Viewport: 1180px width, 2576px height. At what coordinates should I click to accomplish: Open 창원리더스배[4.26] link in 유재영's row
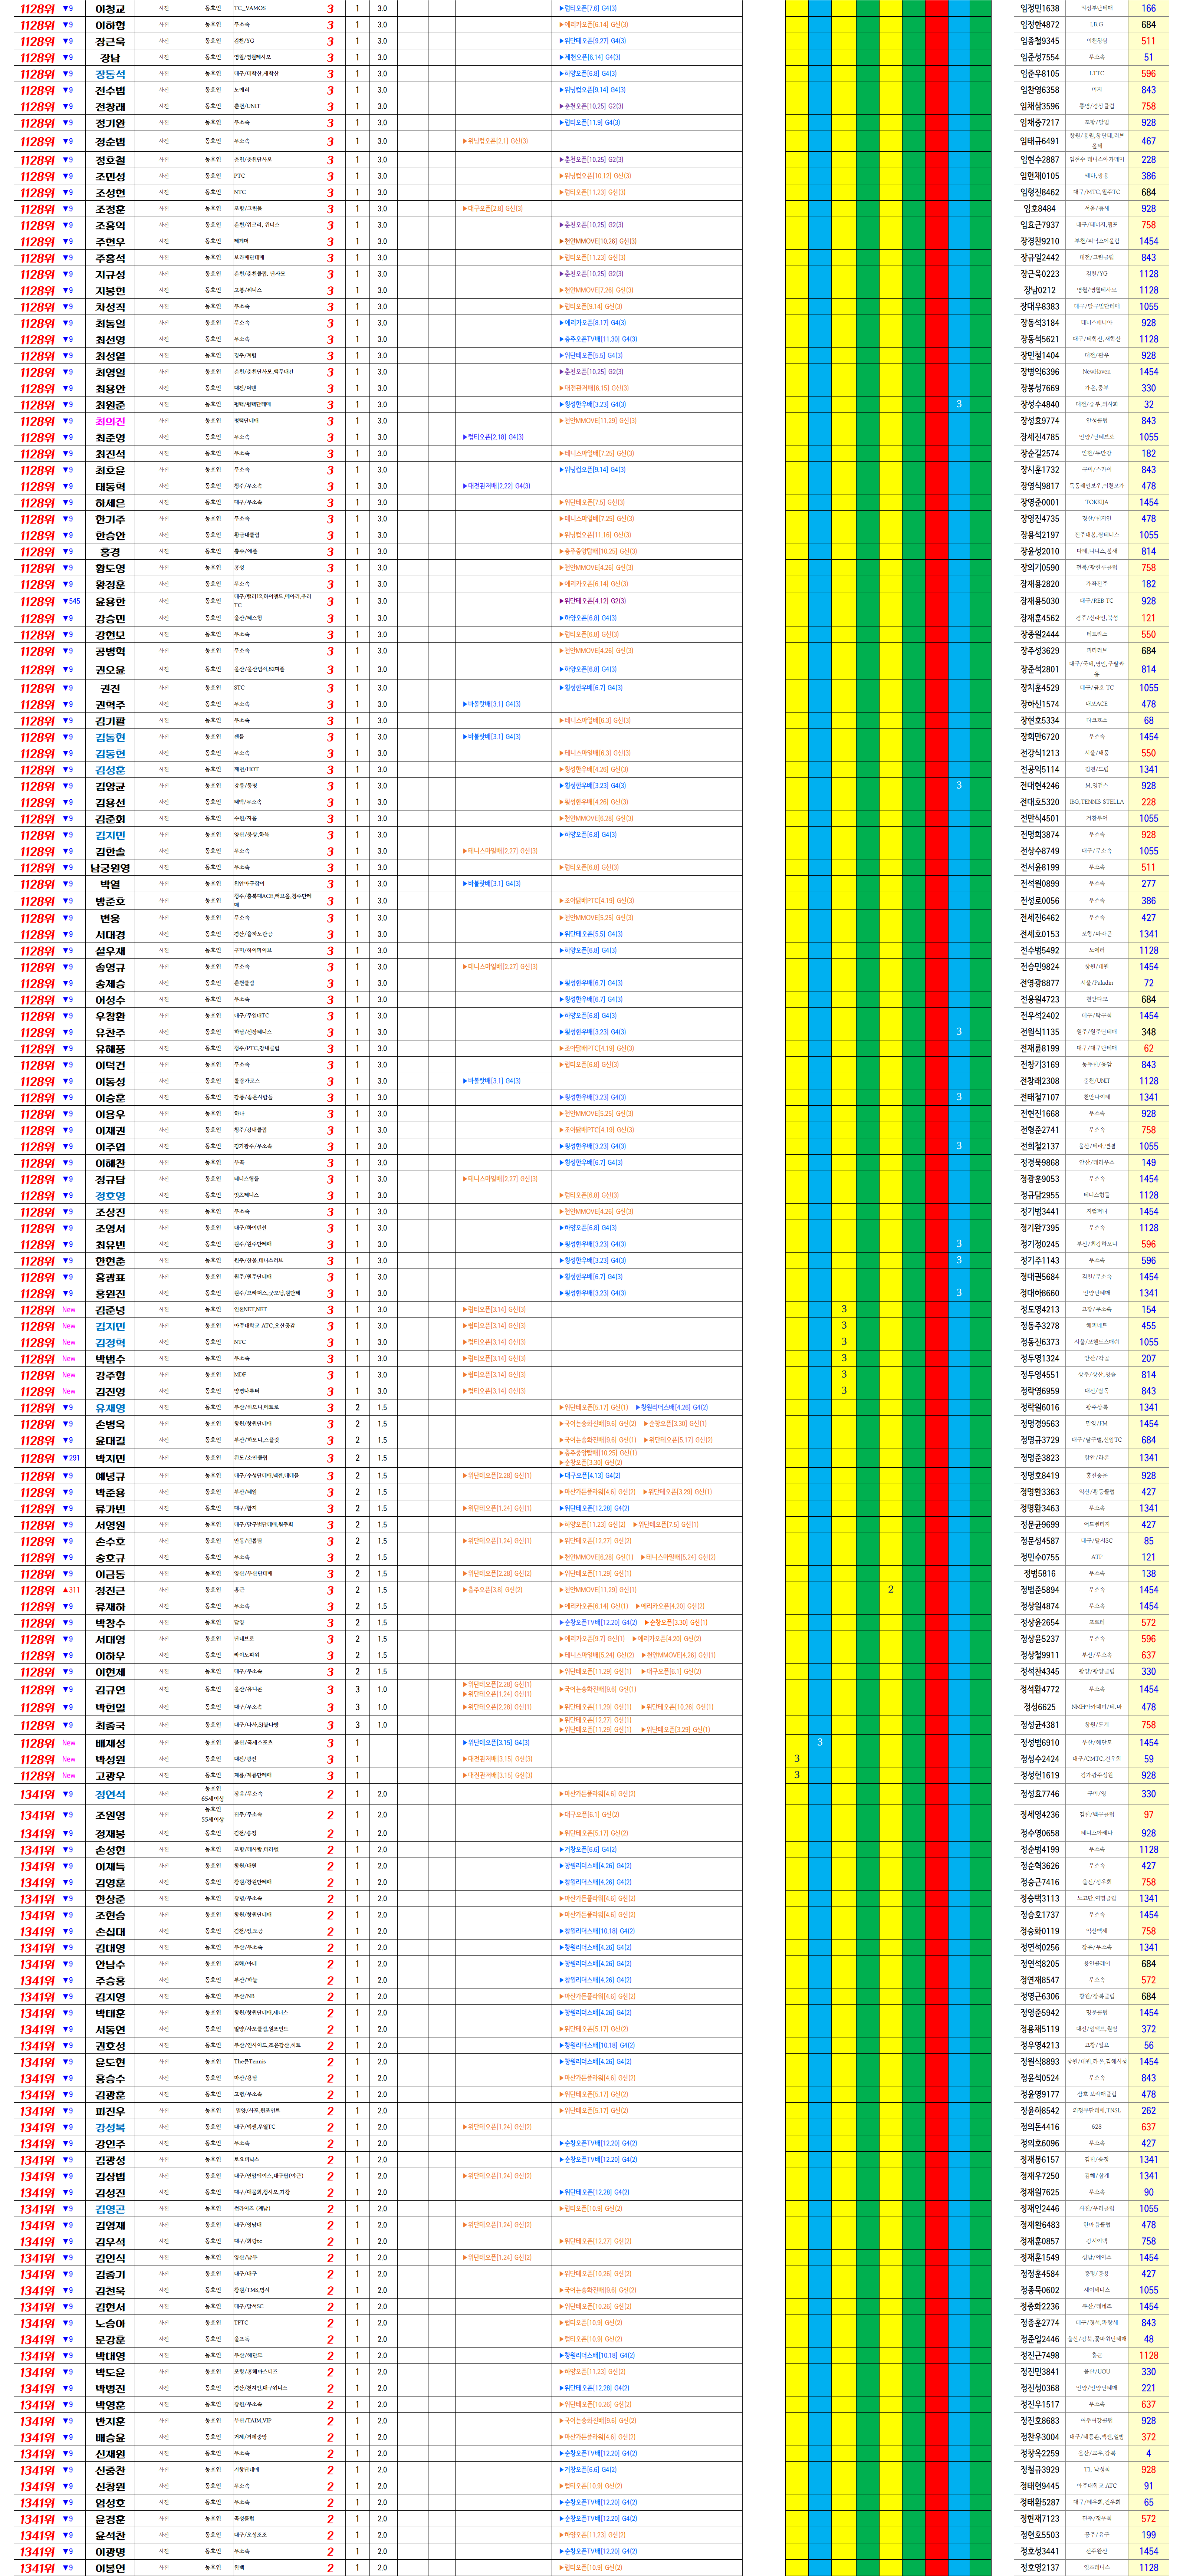(x=672, y=1407)
